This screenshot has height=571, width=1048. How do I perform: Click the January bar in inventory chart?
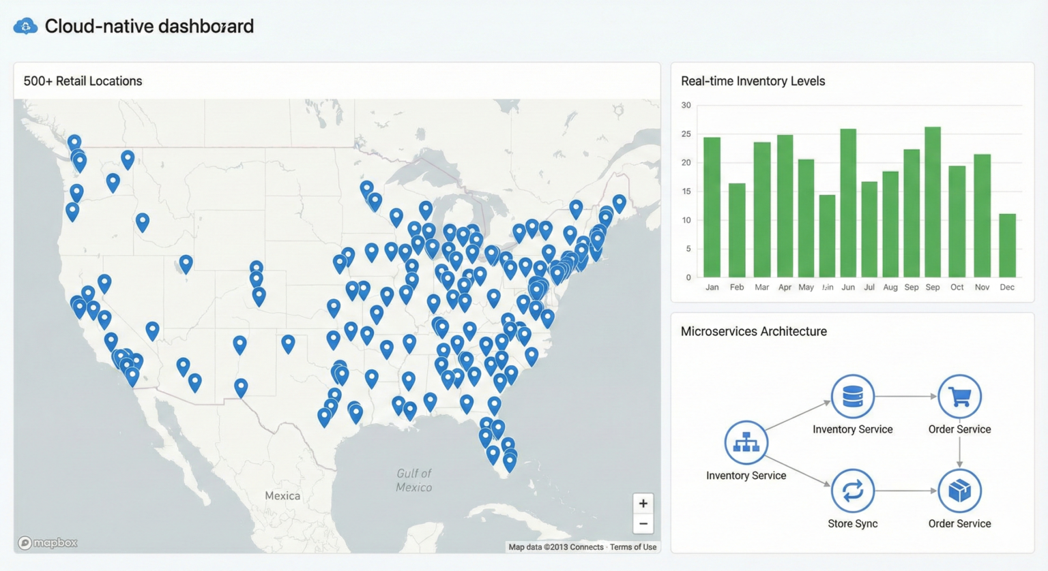click(x=712, y=207)
